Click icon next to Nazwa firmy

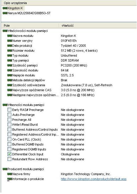click(x=10, y=174)
